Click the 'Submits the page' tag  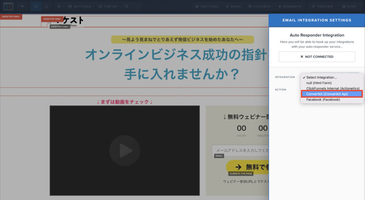pyautogui.click(x=241, y=174)
